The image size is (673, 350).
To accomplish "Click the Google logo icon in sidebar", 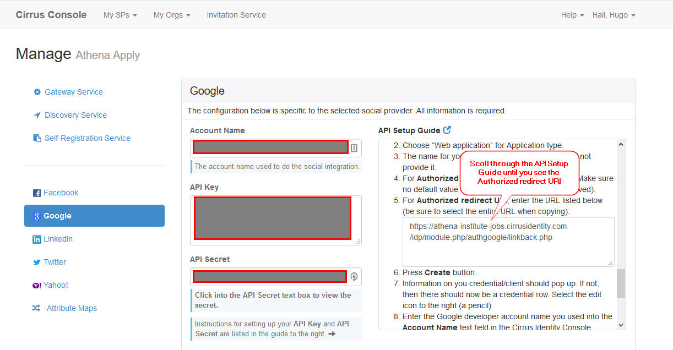I will [x=37, y=216].
